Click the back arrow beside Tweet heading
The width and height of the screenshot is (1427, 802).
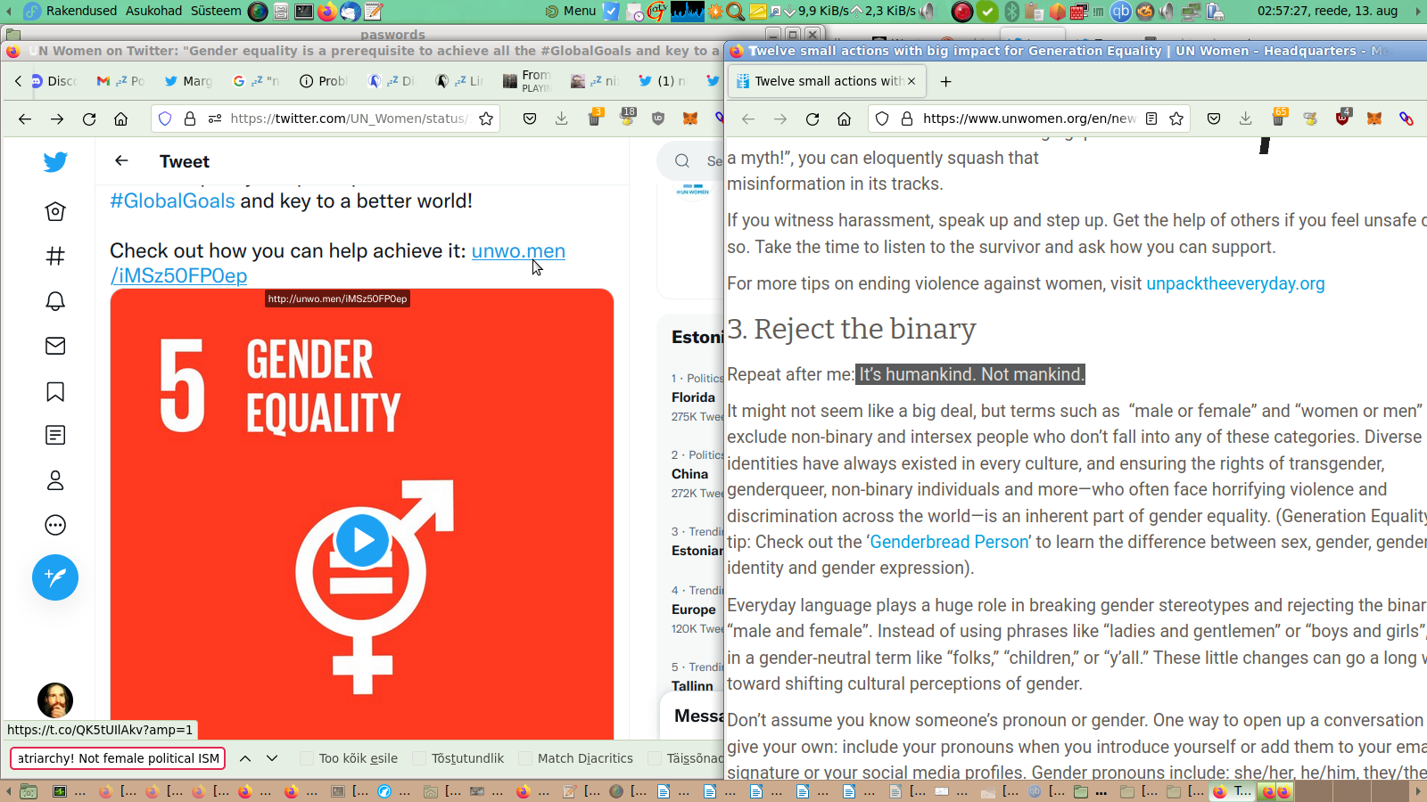(121, 160)
